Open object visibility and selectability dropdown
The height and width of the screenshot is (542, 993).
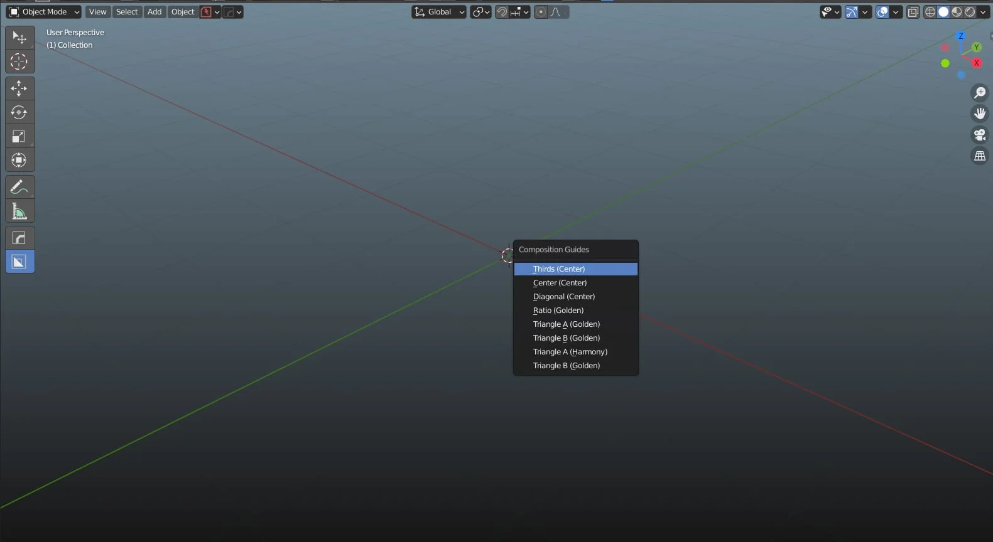pos(830,12)
